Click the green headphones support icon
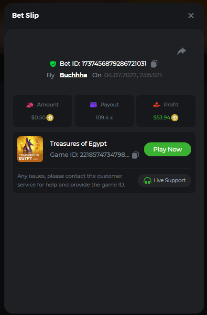This screenshot has width=207, height=315. pos(147,181)
